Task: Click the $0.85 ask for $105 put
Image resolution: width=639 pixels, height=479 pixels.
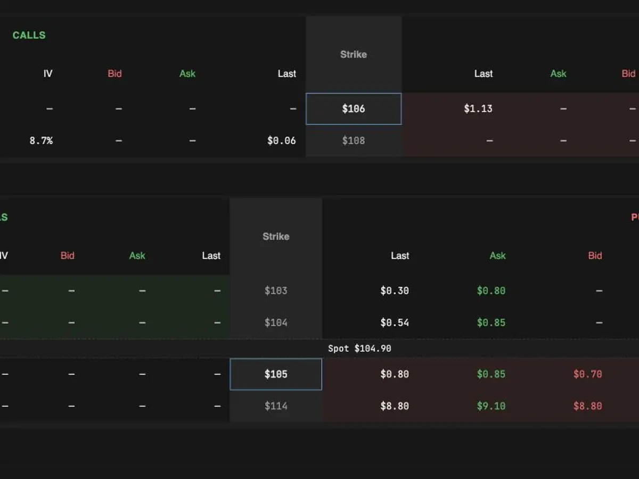Action: tap(491, 374)
